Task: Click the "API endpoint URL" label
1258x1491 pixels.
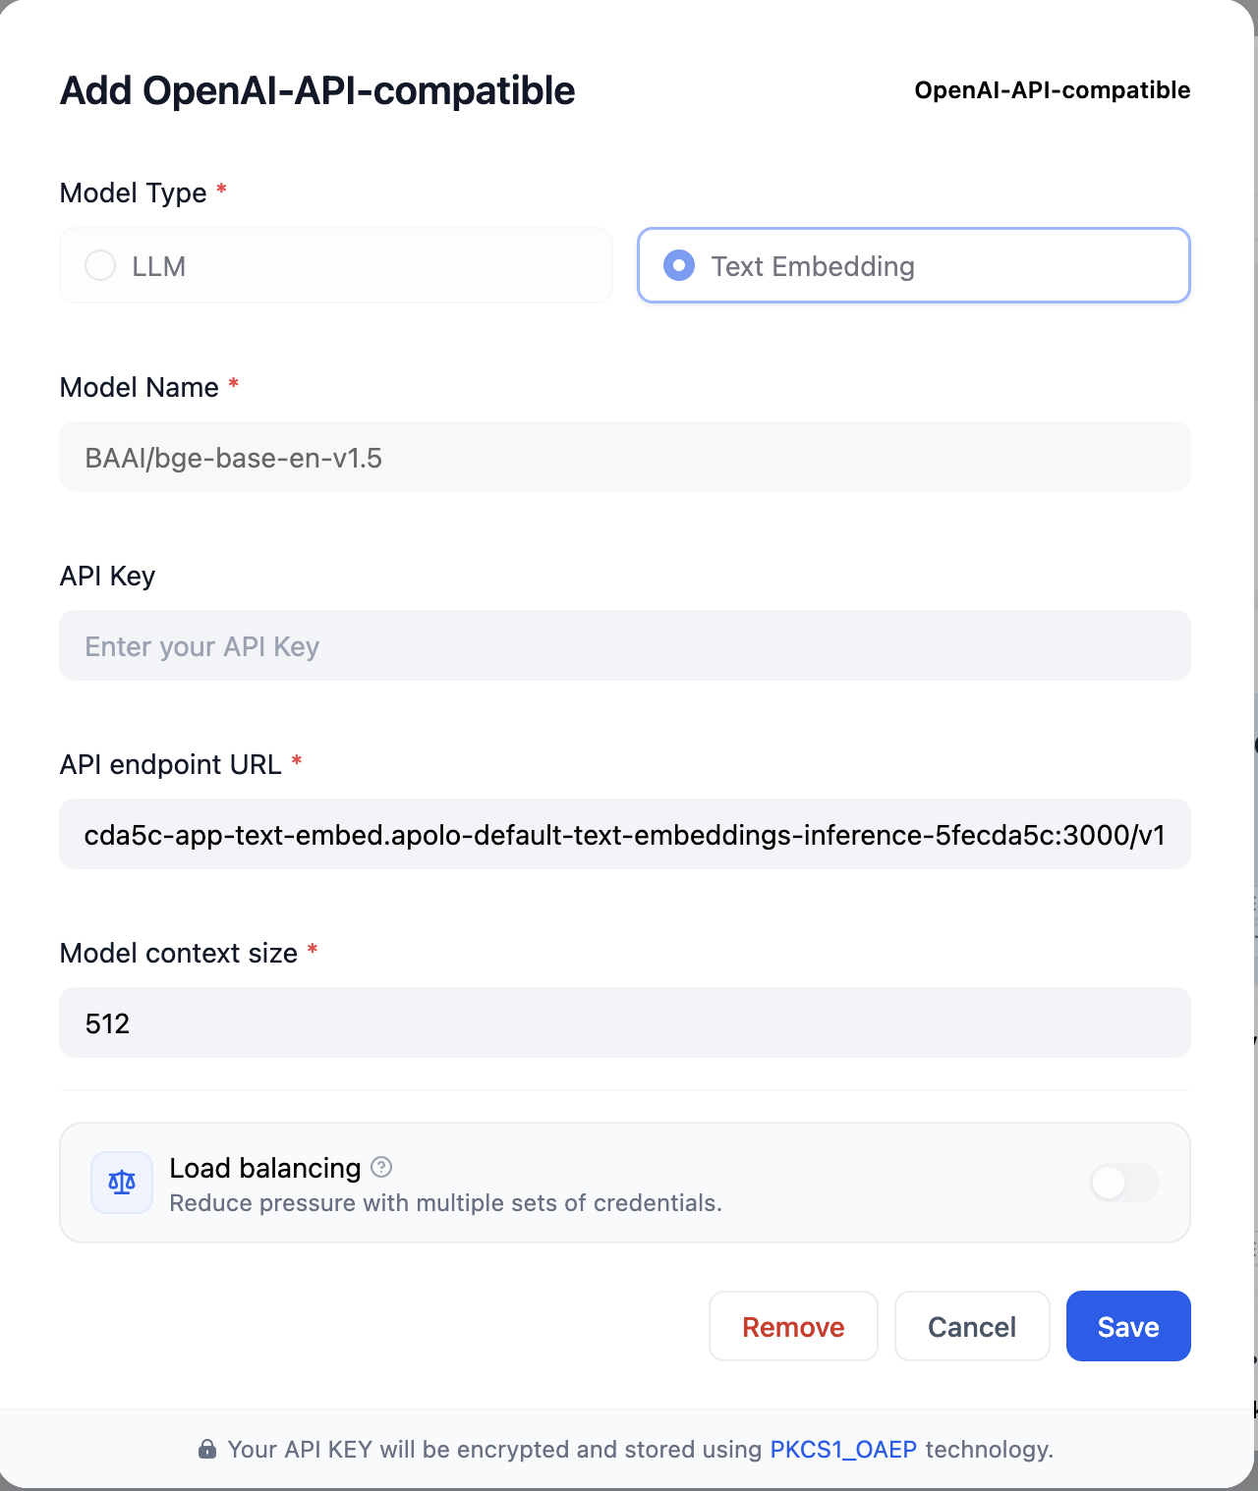Action: tap(171, 764)
